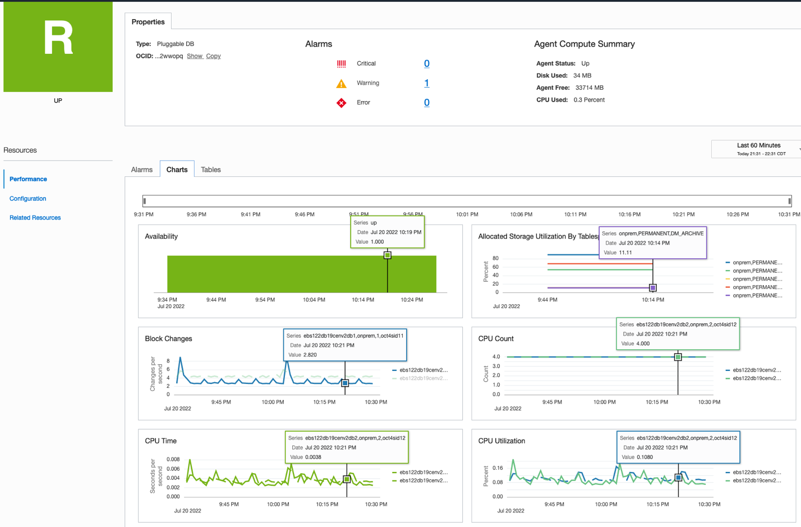Click the yellow Warning triangle icon
The width and height of the screenshot is (801, 527).
(x=341, y=84)
